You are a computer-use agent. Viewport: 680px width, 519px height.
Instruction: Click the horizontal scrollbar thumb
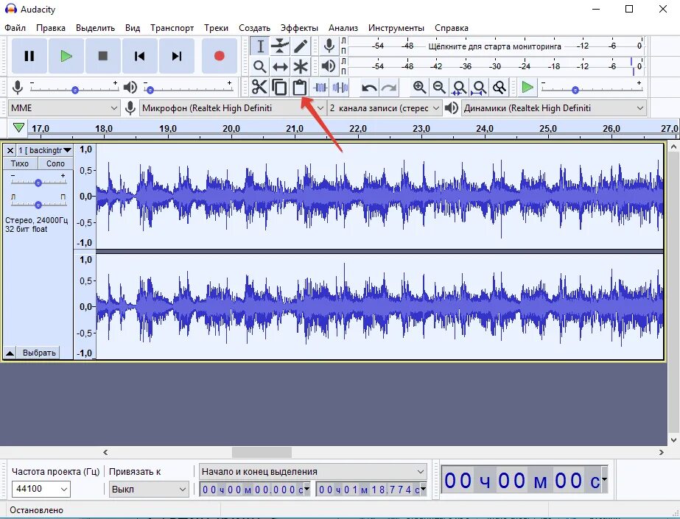coord(262,452)
